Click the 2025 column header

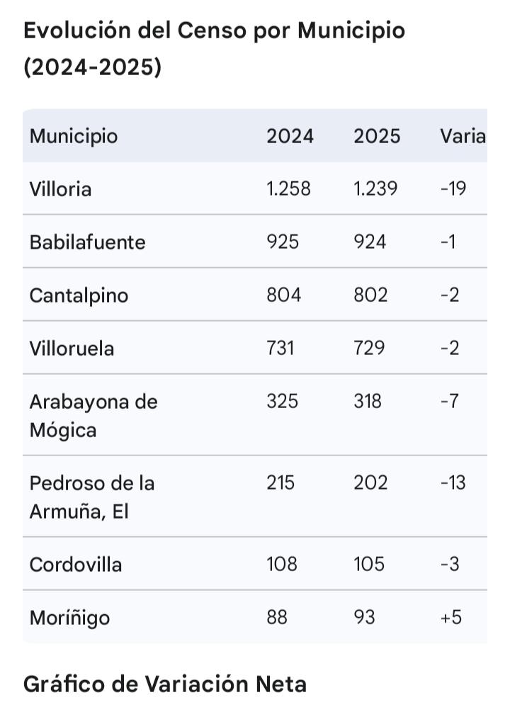coord(377,135)
